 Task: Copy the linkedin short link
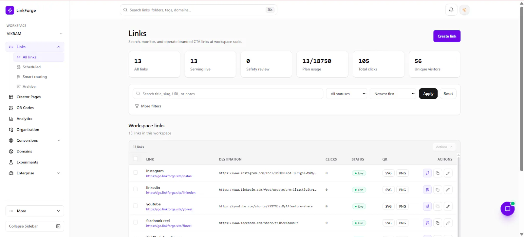[438, 190]
